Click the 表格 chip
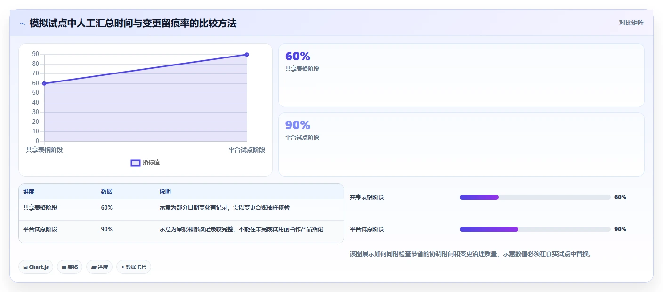 coord(70,267)
